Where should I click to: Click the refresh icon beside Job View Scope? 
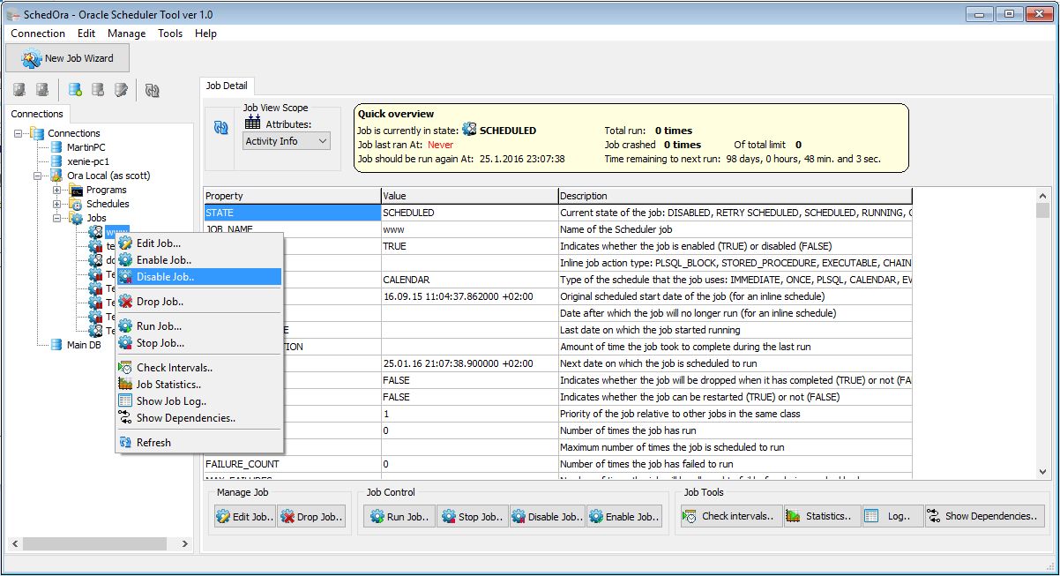pos(221,128)
